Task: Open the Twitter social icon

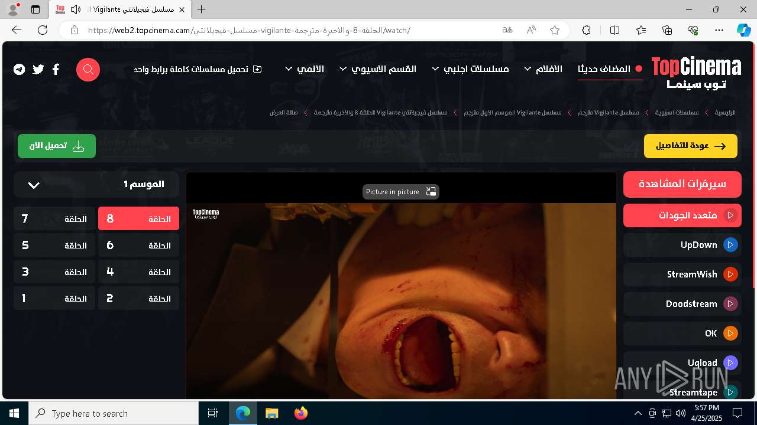Action: click(x=38, y=70)
